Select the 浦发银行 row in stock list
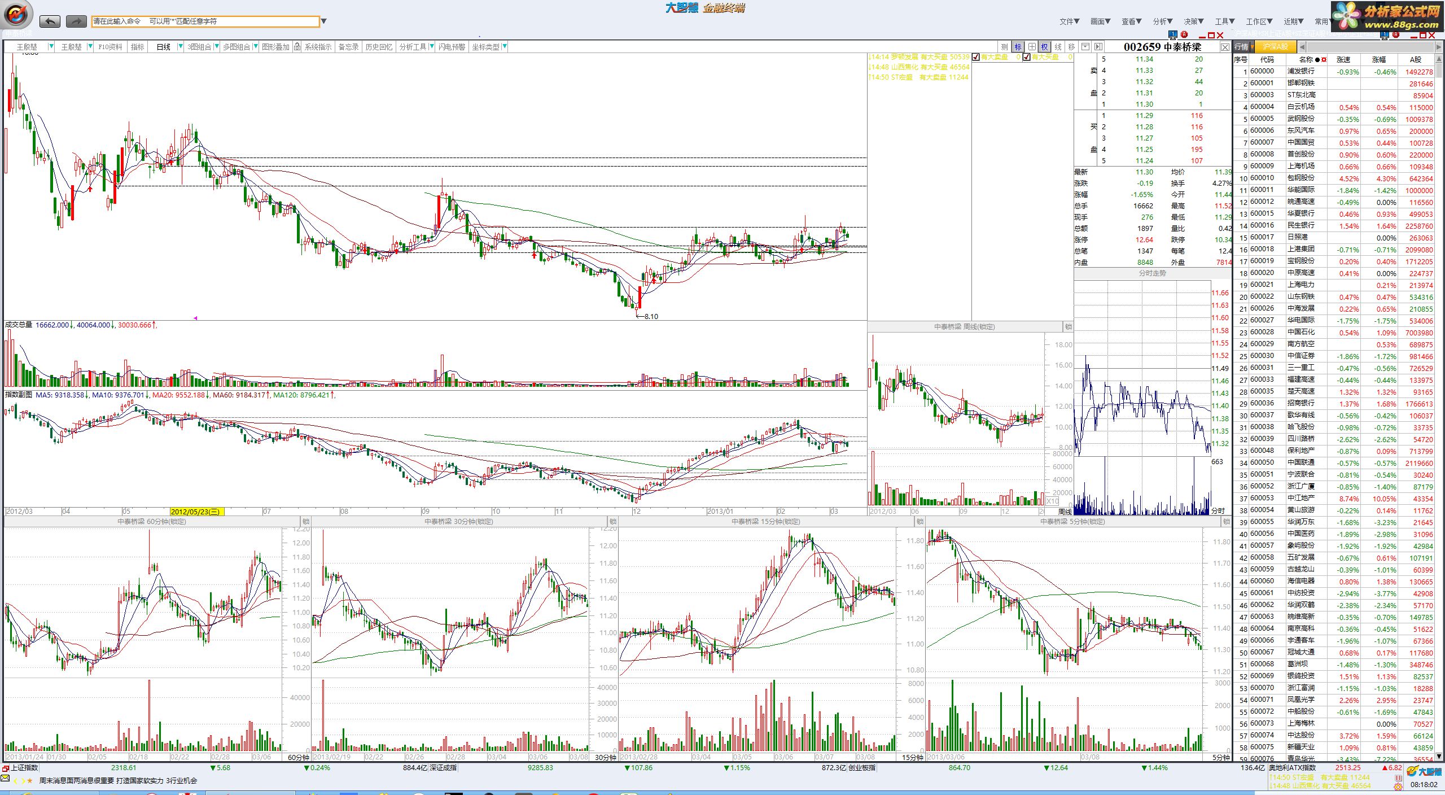The width and height of the screenshot is (1445, 795). pos(1333,72)
